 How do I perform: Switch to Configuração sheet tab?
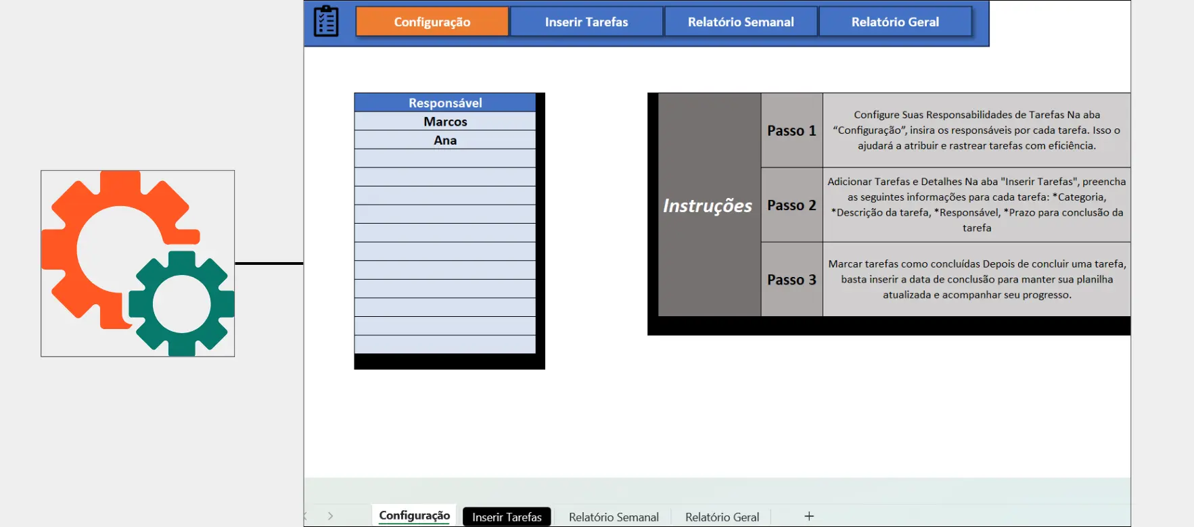(x=414, y=516)
